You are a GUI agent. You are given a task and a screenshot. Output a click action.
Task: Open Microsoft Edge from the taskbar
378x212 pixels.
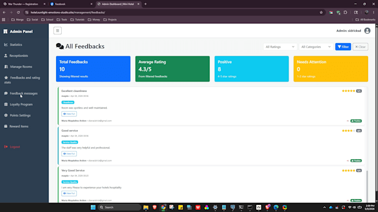pyautogui.click(x=276, y=208)
